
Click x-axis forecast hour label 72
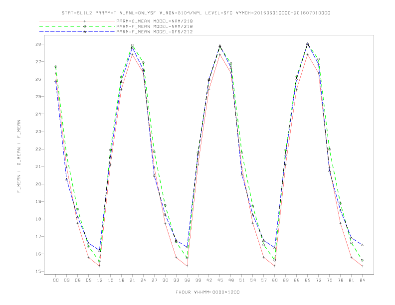pyautogui.click(x=318, y=280)
